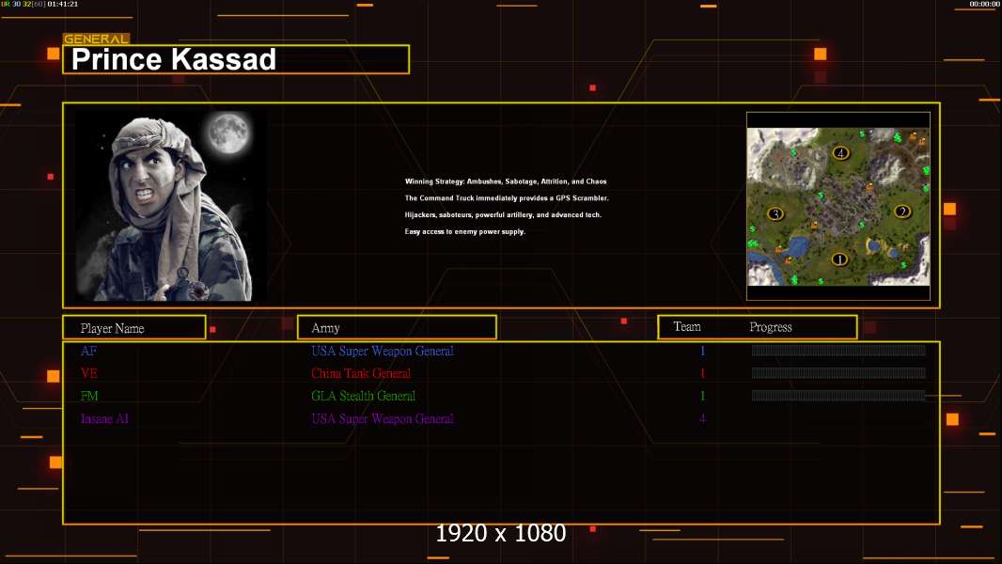Screen dimensions: 1002x564
Task: Click AF's USA Super Weapon General army
Action: click(383, 351)
